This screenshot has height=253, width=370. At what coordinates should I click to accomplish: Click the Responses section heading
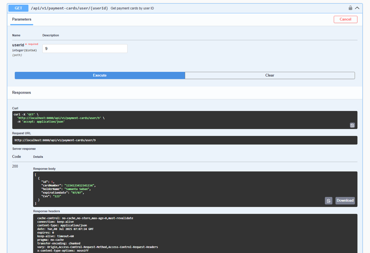pos(22,93)
